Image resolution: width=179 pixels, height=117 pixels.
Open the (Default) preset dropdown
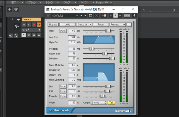pos(65,16)
